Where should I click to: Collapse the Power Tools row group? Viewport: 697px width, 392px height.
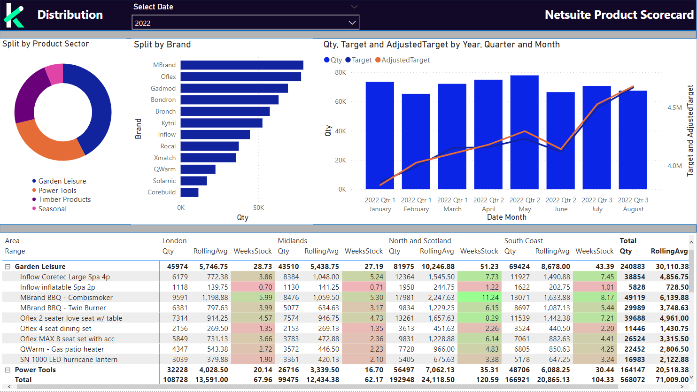point(8,370)
